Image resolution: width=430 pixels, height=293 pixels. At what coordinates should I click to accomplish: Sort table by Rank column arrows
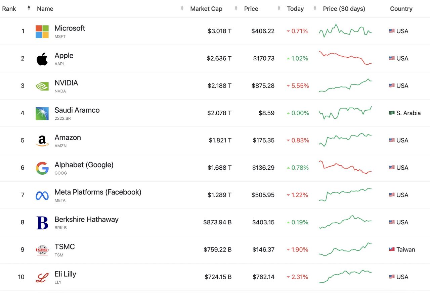(x=29, y=8)
